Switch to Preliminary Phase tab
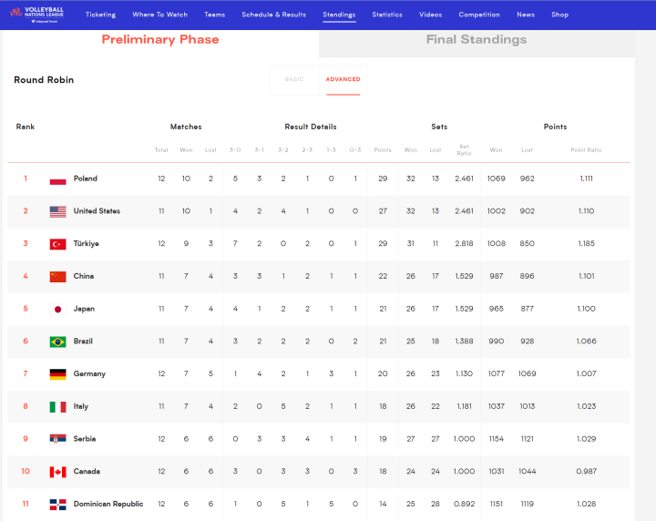656x521 pixels. pyautogui.click(x=160, y=39)
